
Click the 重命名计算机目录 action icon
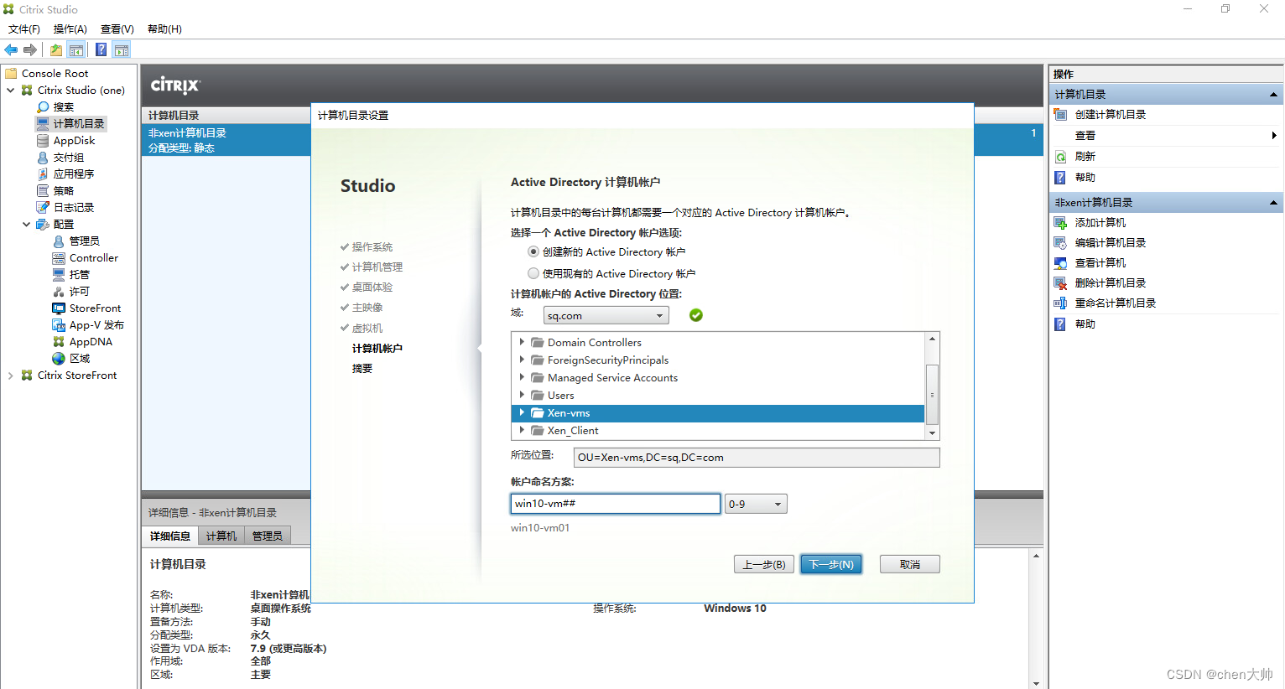[1060, 303]
